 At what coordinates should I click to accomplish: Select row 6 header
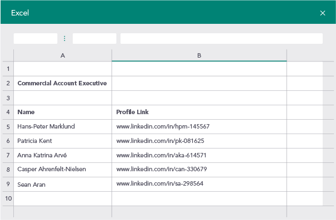[x=8, y=141]
